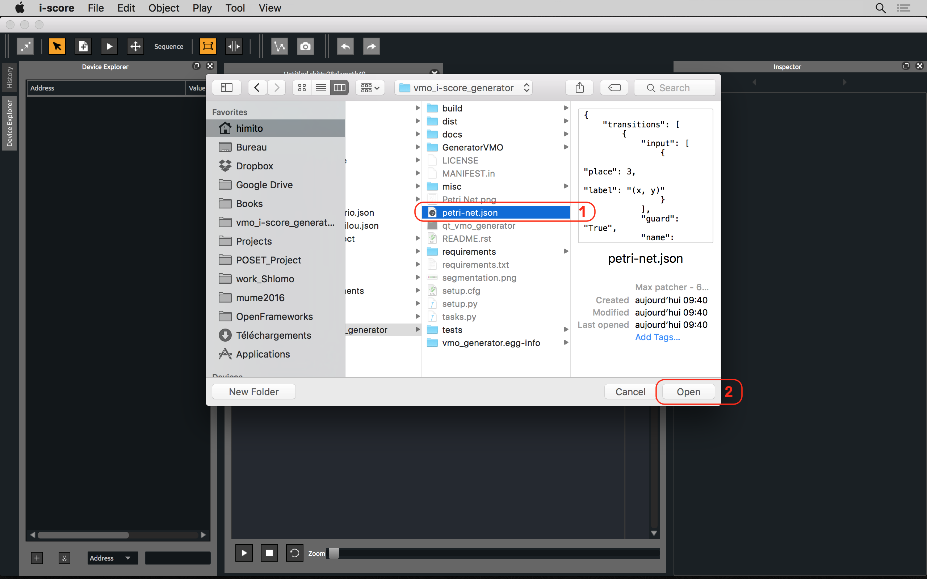Open Dropbox in Favorites sidebar
927x579 pixels.
click(275, 166)
